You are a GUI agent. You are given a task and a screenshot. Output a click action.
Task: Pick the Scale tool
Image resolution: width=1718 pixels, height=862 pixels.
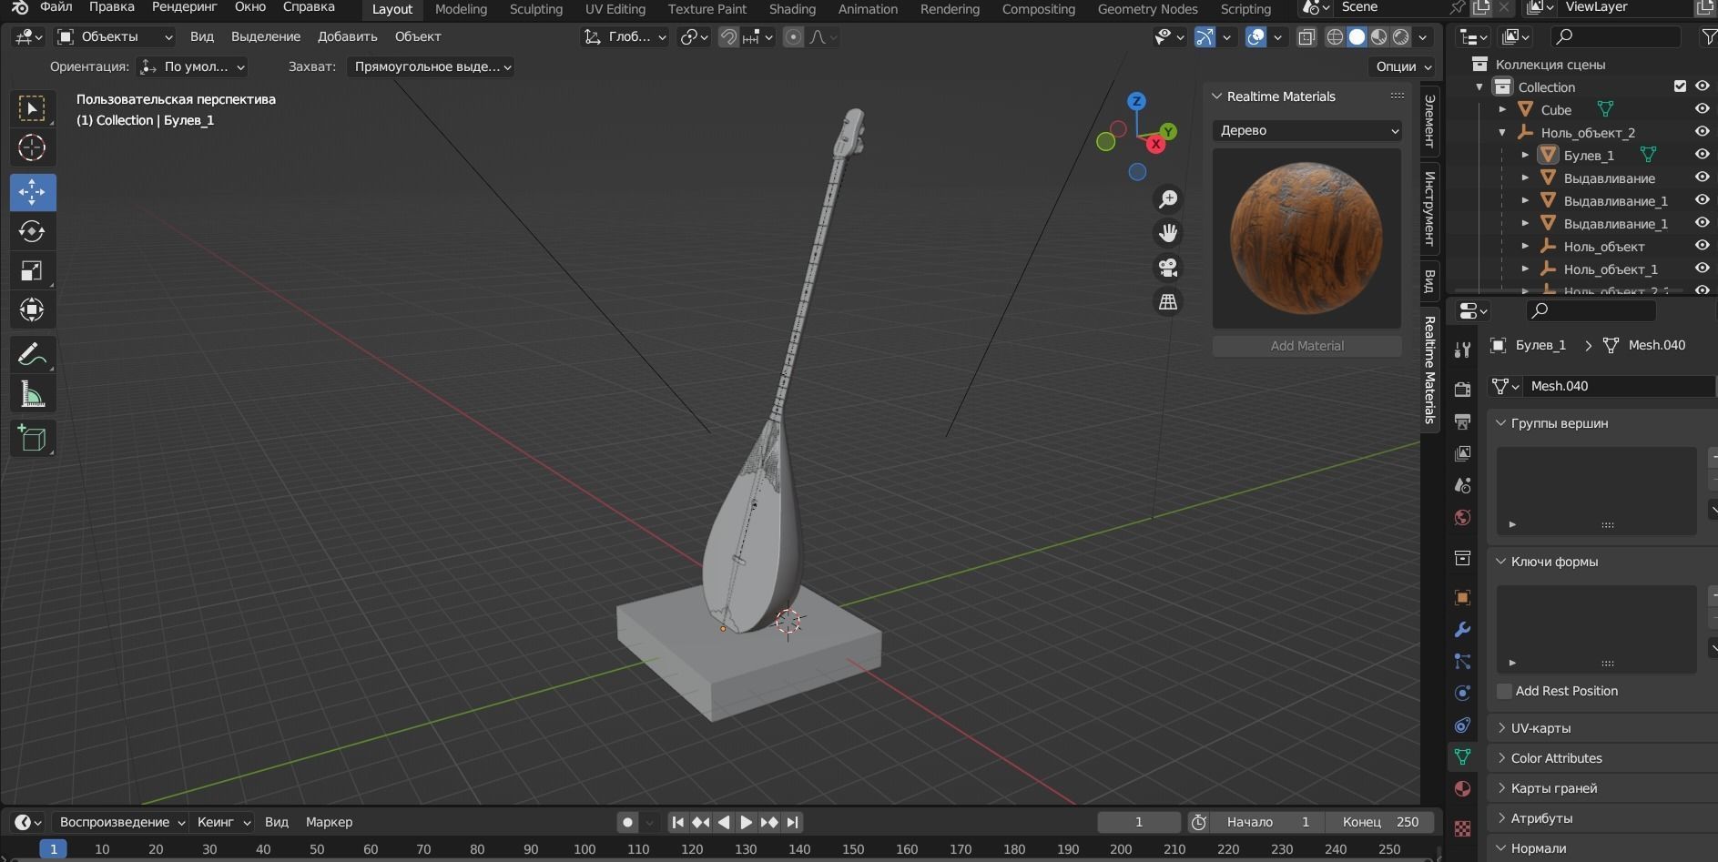[32, 270]
